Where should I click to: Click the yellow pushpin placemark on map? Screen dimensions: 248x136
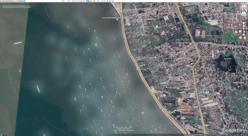pyautogui.click(x=117, y=19)
